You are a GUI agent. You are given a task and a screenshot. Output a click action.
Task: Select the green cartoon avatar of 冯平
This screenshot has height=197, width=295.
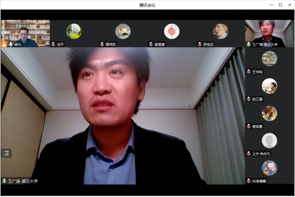click(x=74, y=31)
